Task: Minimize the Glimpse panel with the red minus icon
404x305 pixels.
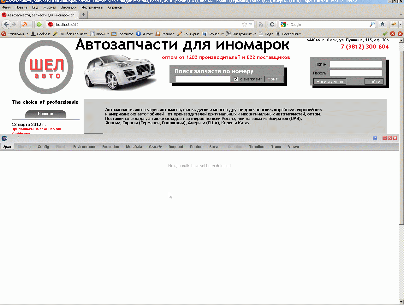Action: pos(385,138)
